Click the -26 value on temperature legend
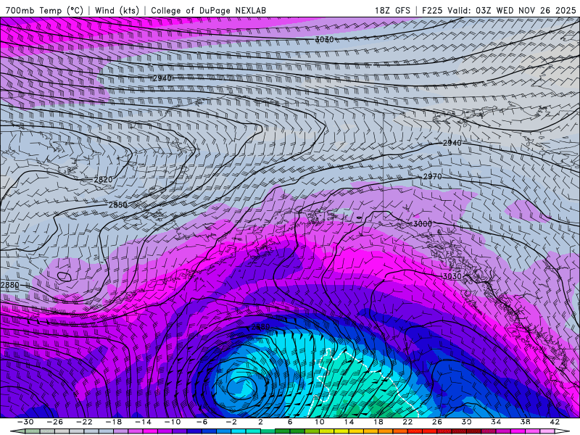 point(55,422)
